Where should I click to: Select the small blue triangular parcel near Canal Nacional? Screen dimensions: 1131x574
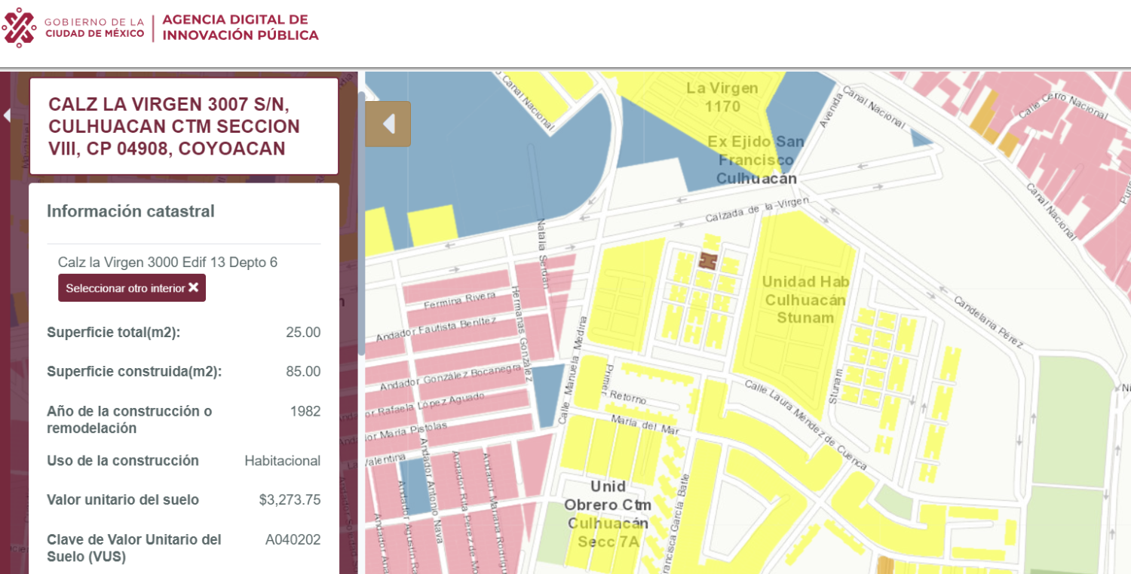click(920, 137)
